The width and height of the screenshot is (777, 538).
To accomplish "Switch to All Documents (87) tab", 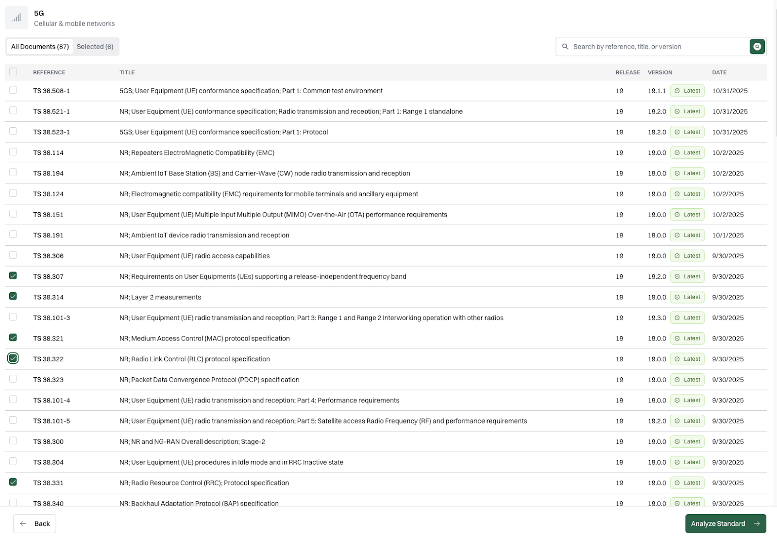I will 40,47.
